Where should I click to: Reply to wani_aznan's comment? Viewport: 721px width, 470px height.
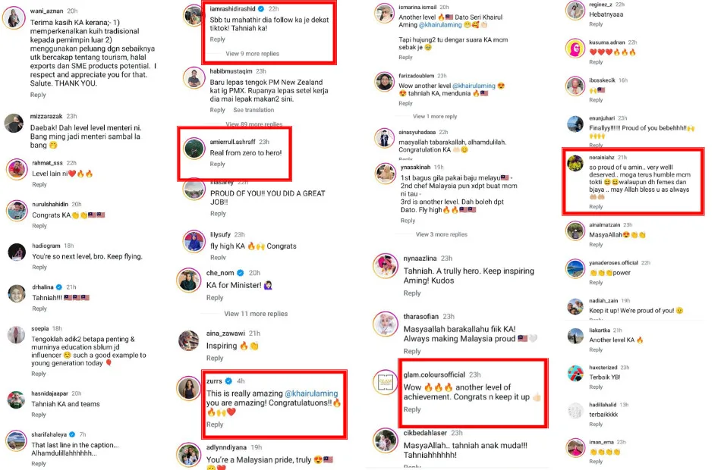pyautogui.click(x=38, y=95)
